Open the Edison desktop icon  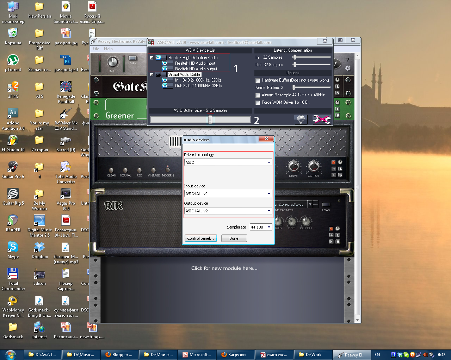coord(39,277)
